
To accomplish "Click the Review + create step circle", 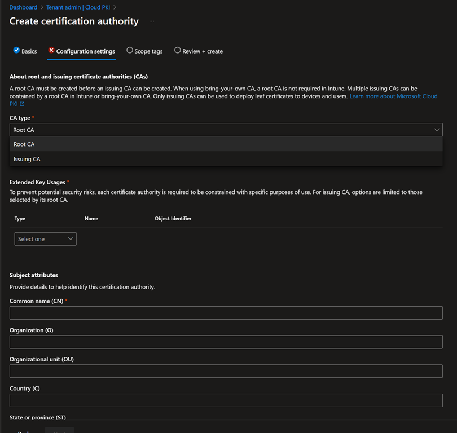I will click(178, 50).
